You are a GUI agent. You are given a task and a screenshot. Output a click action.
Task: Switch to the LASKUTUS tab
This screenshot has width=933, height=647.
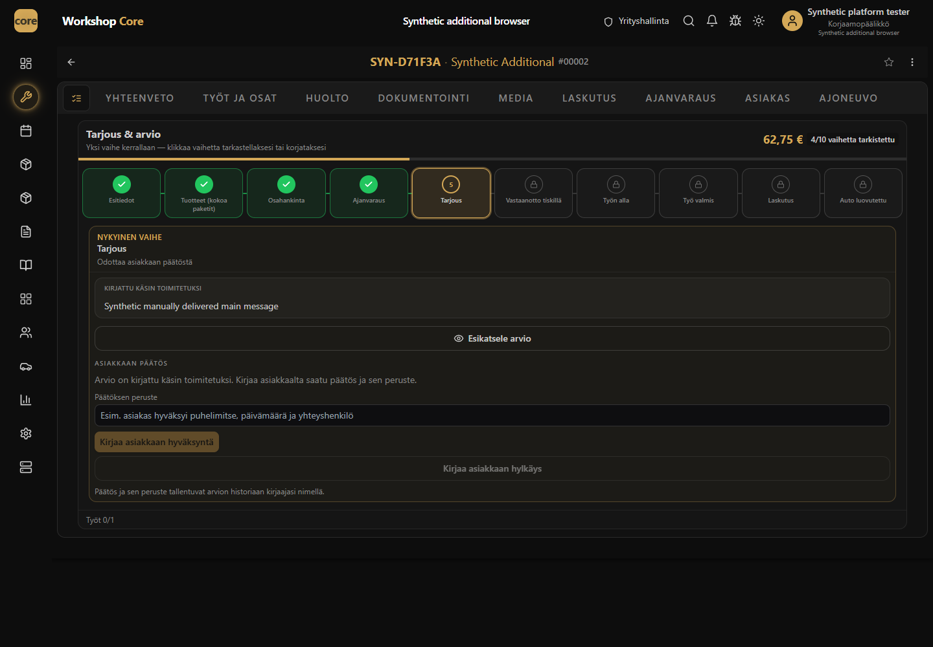pyautogui.click(x=589, y=98)
